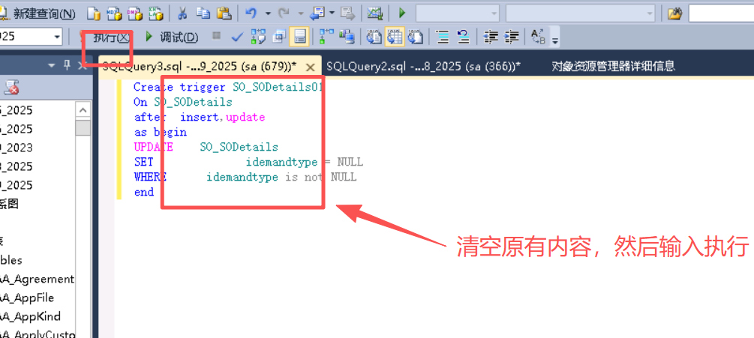754x338 pixels.
Task: Click the Undo arrow icon
Action: [x=251, y=13]
